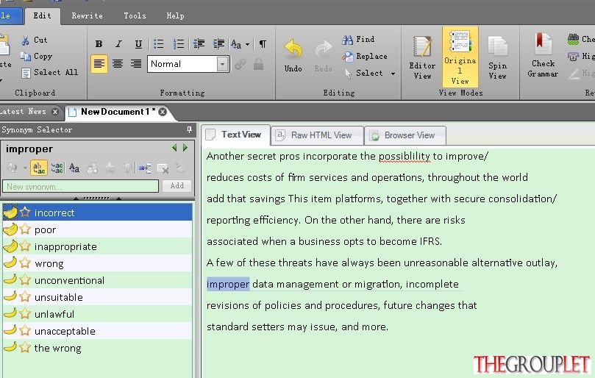Click the New synonym input field
The height and width of the screenshot is (378, 595).
80,186
